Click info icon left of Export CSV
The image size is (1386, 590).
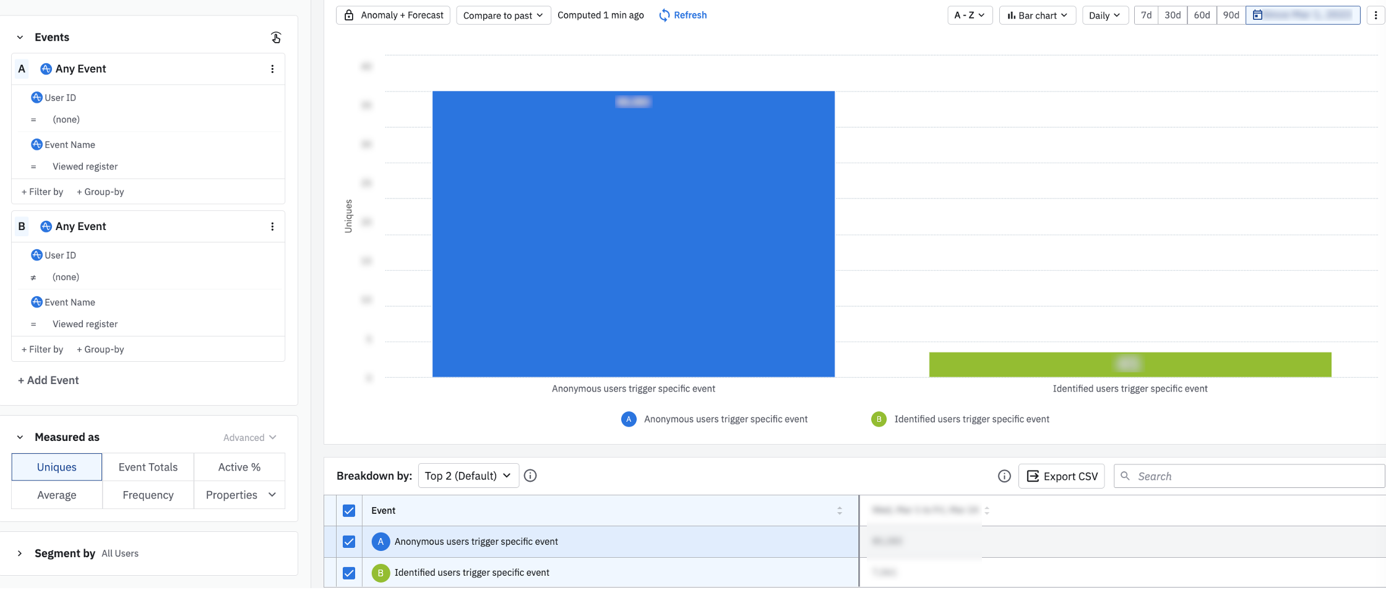[x=1004, y=476]
